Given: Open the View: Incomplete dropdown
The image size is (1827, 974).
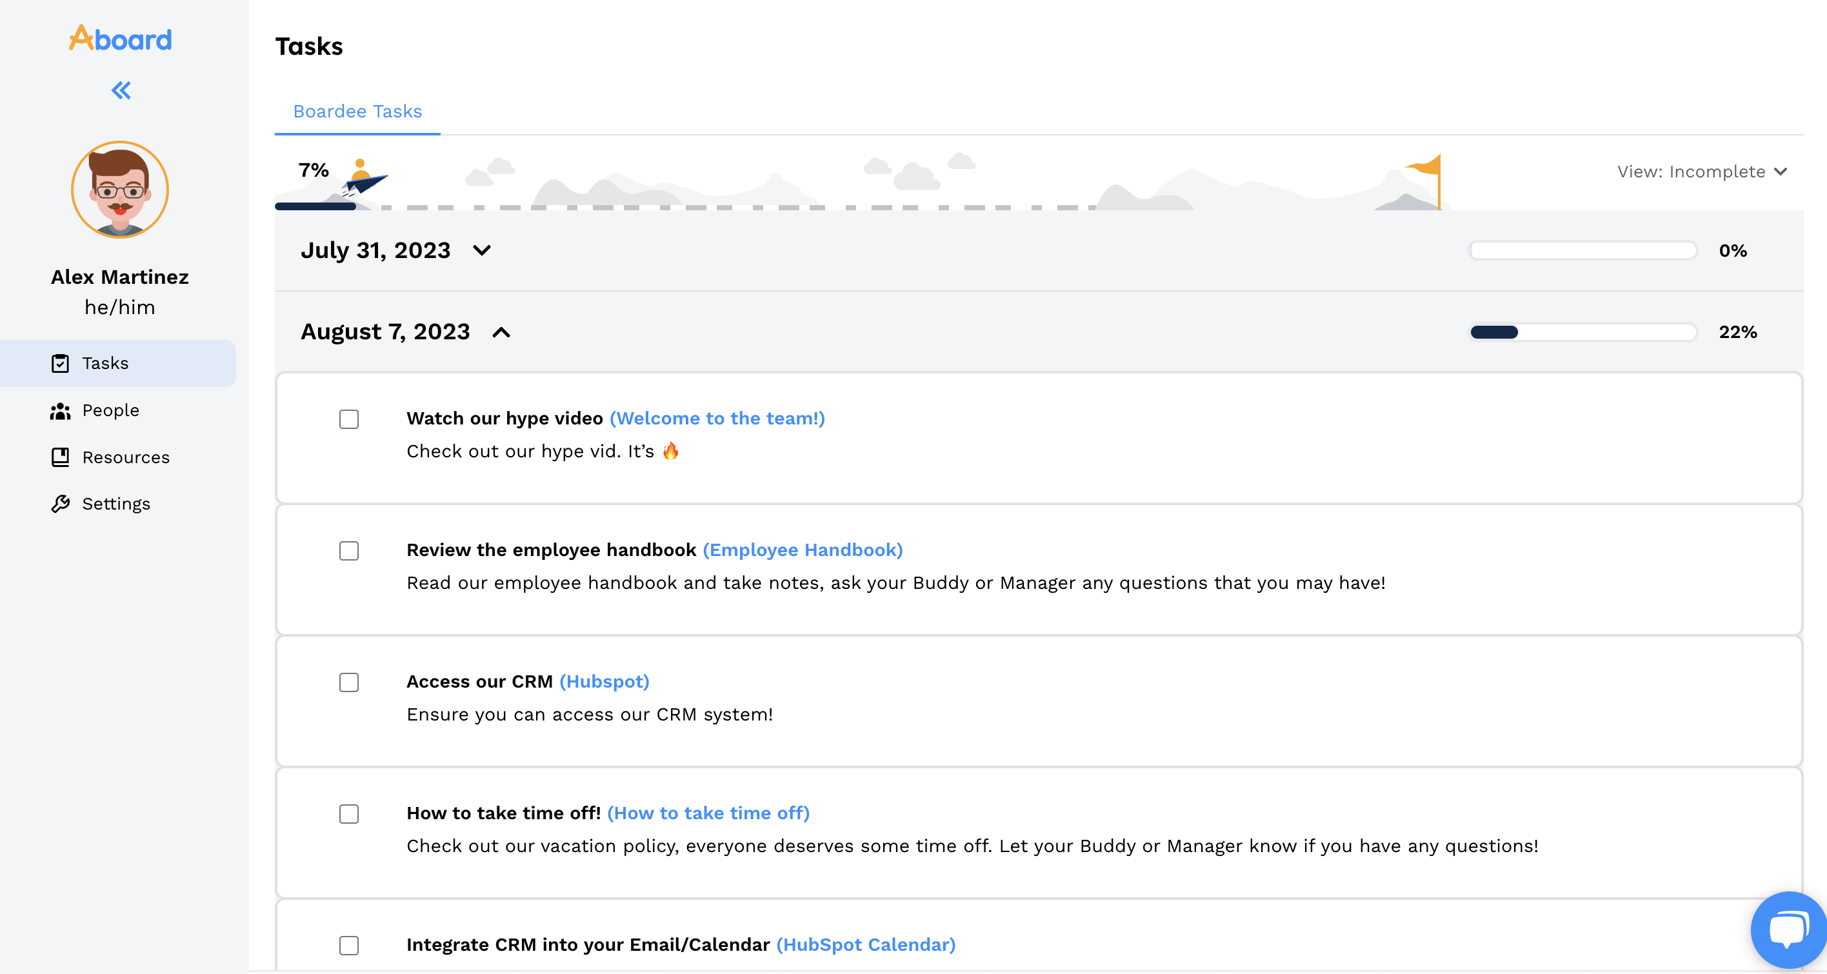Looking at the screenshot, I should (1701, 172).
